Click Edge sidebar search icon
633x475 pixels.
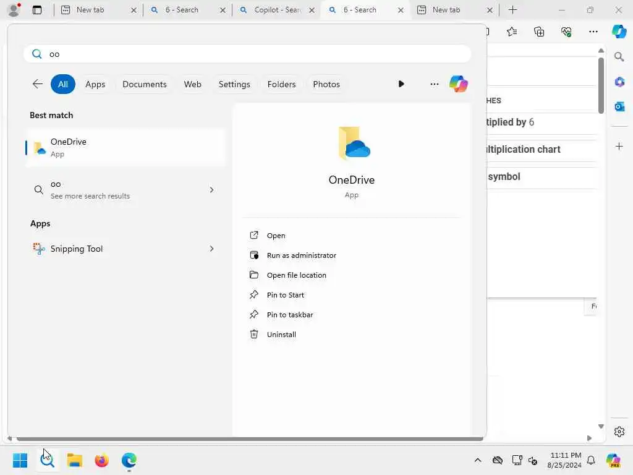coord(619,57)
